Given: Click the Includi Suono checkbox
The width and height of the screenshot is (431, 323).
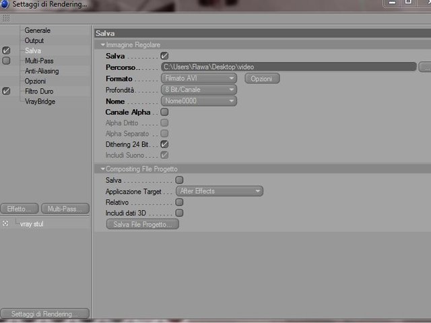Looking at the screenshot, I should (164, 155).
